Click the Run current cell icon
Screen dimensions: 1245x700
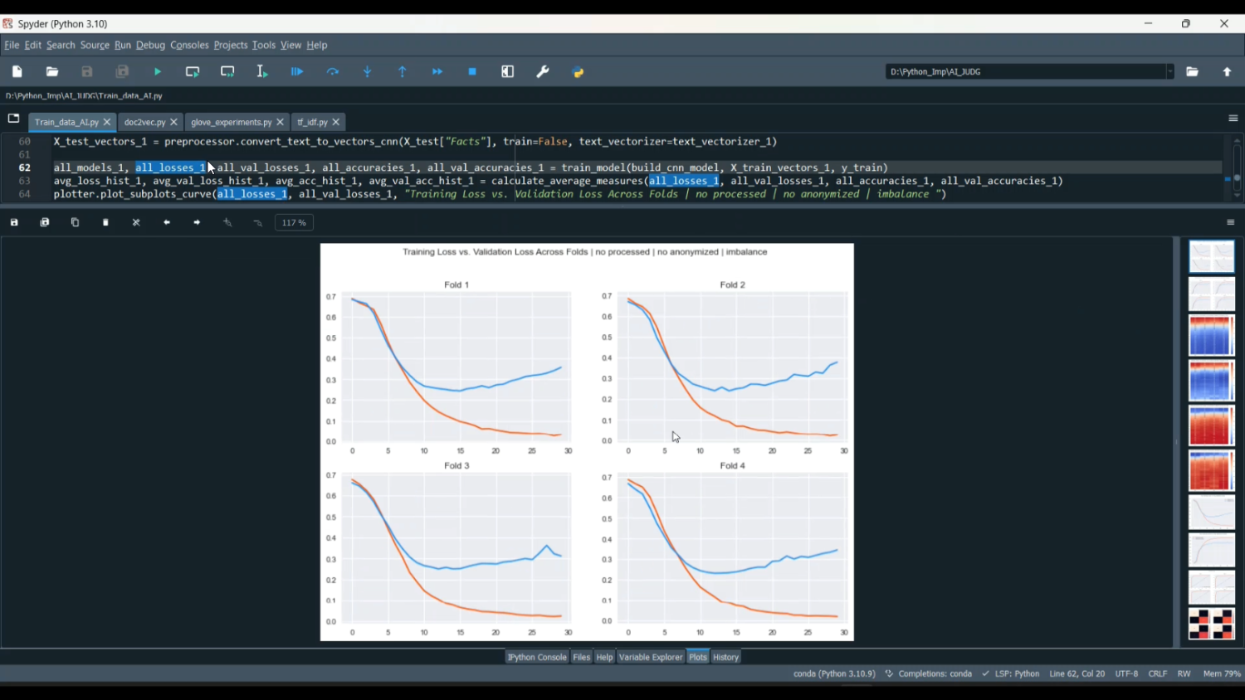tap(193, 72)
